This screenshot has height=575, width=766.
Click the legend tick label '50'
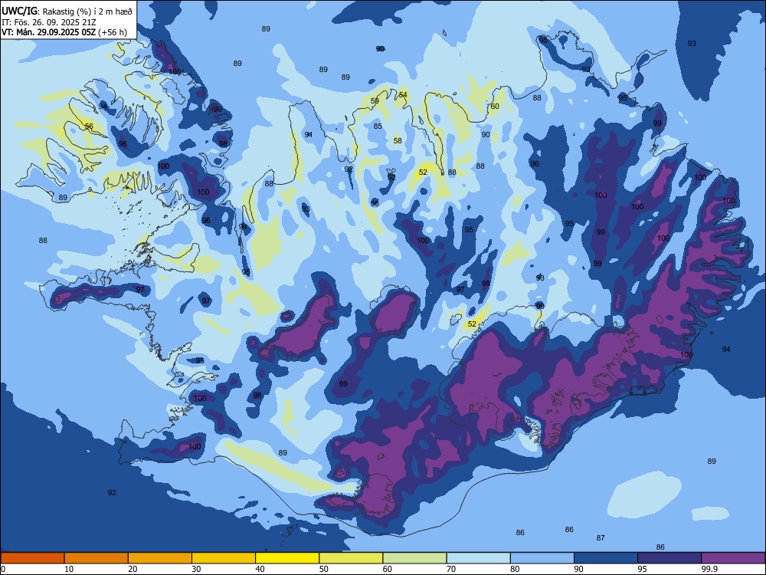(323, 569)
